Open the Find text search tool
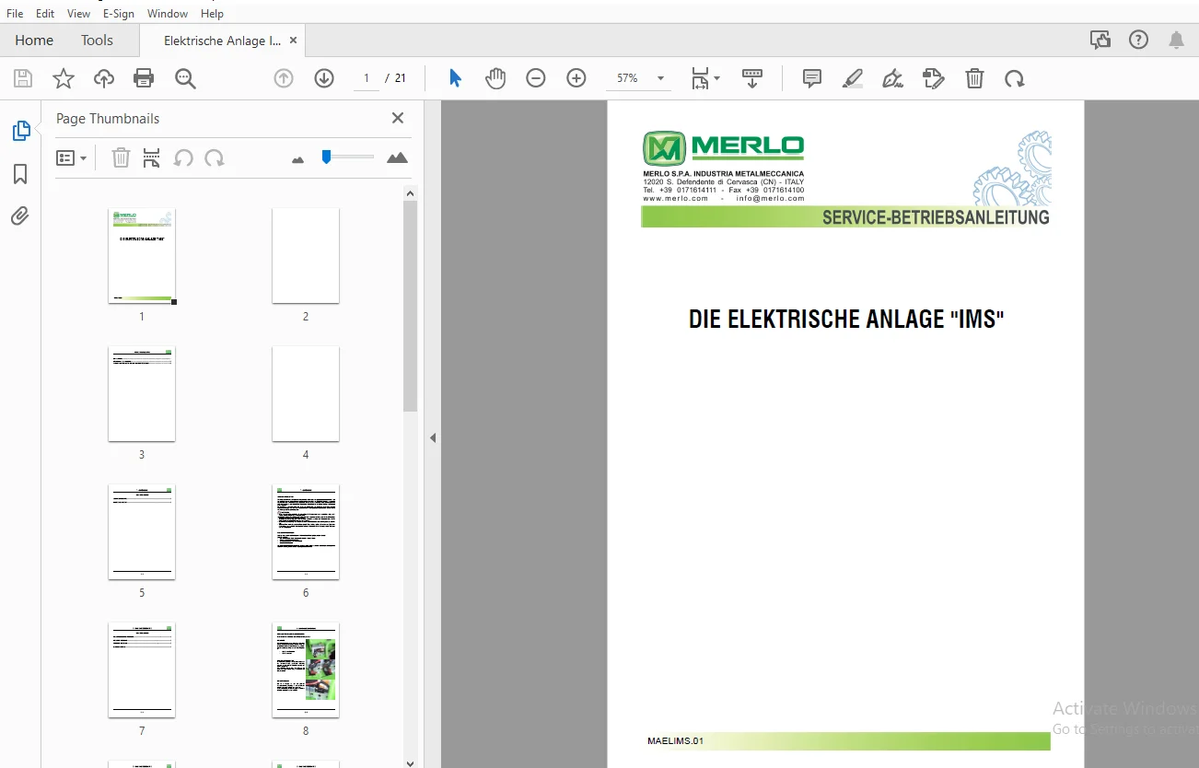 pos(185,78)
